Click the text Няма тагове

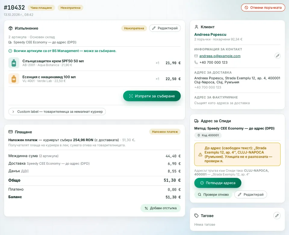coord(205,224)
